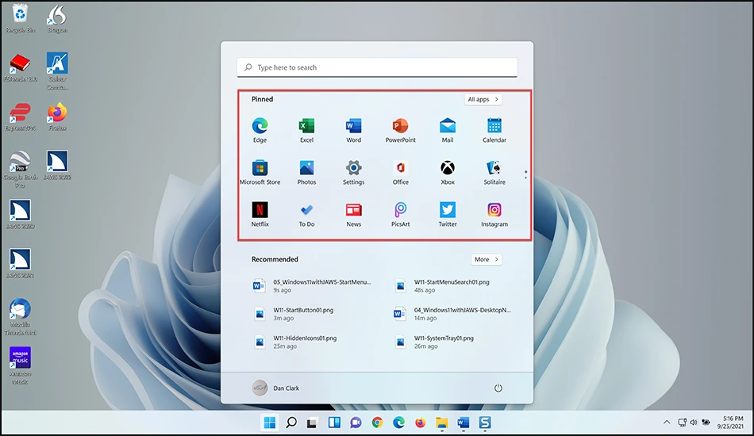Launch the pinned PicsArt app

[x=400, y=214]
